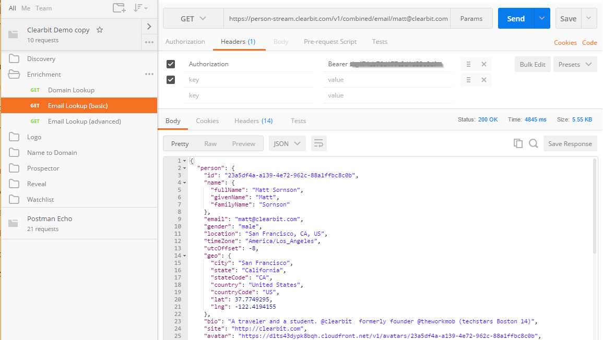Viewport: 603px width, 340px height.
Task: Click the response body vertical scrollbar
Action: click(595, 206)
